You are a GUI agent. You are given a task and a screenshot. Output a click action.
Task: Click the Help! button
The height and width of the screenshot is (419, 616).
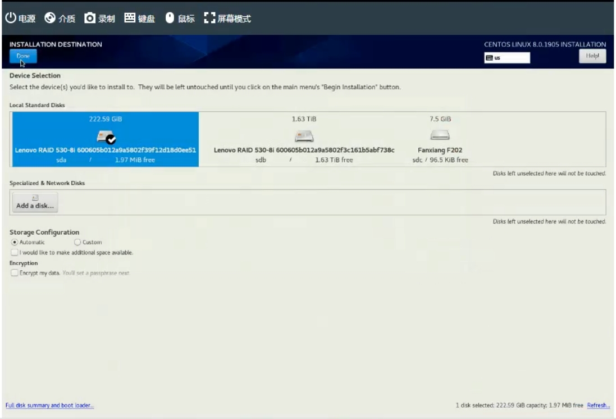(592, 56)
